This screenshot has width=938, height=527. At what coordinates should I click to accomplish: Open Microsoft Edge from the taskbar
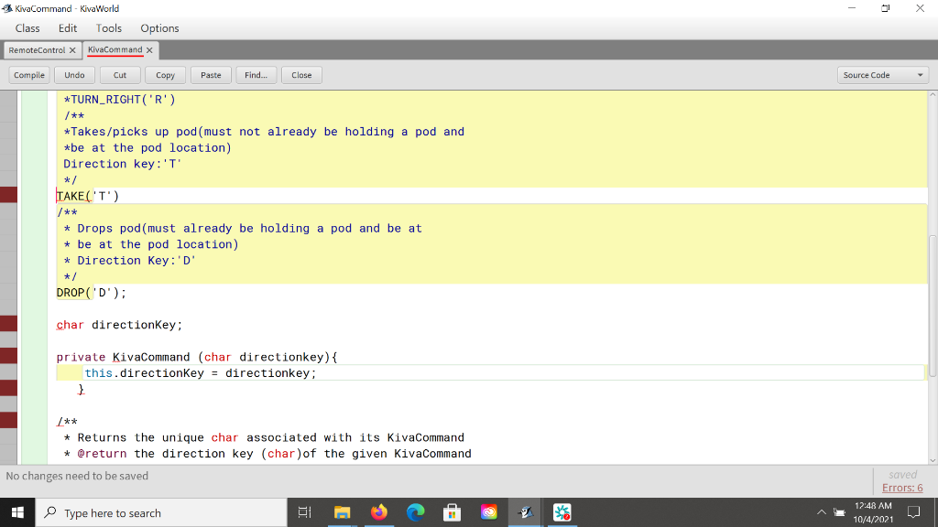416,512
